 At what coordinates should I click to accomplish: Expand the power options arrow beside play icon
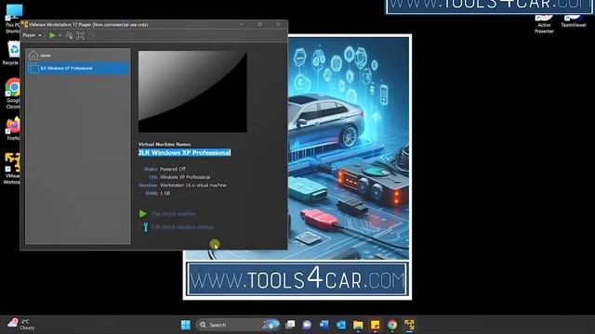tap(59, 35)
